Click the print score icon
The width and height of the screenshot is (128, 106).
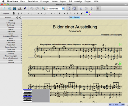point(20,8)
